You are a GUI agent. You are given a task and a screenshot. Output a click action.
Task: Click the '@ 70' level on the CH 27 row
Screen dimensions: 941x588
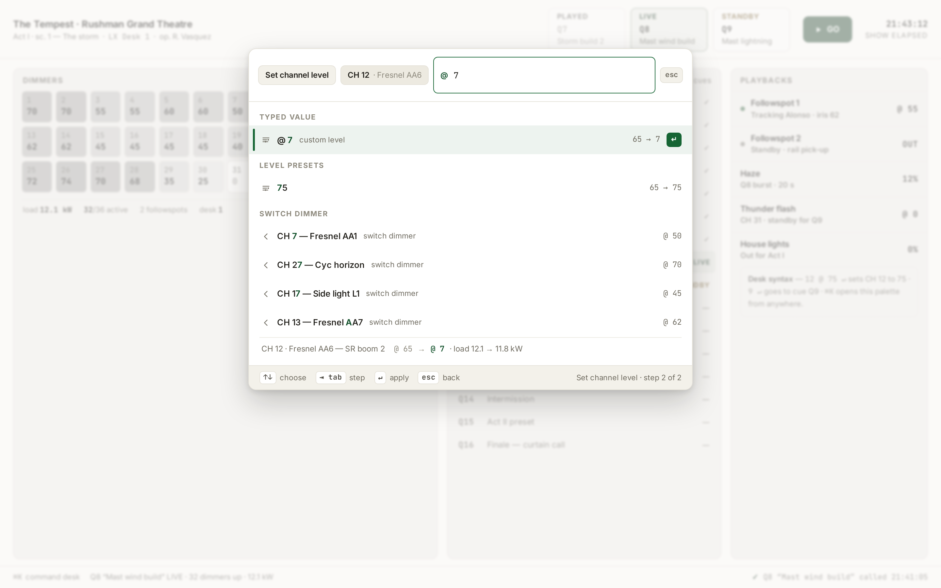(672, 265)
